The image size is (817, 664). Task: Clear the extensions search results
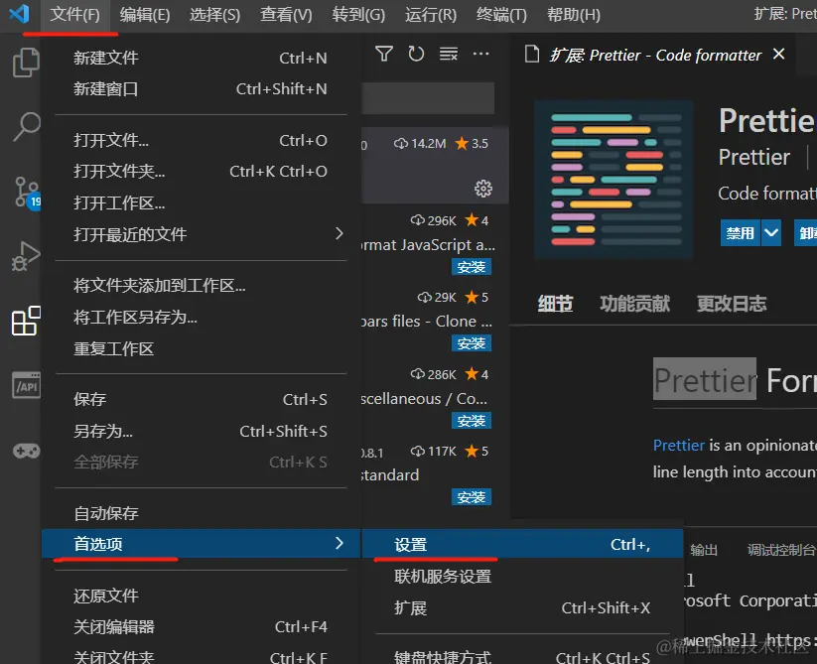pyautogui.click(x=448, y=56)
